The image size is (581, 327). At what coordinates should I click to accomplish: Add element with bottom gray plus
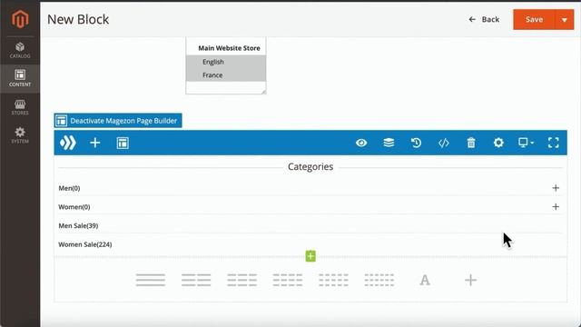click(x=470, y=280)
